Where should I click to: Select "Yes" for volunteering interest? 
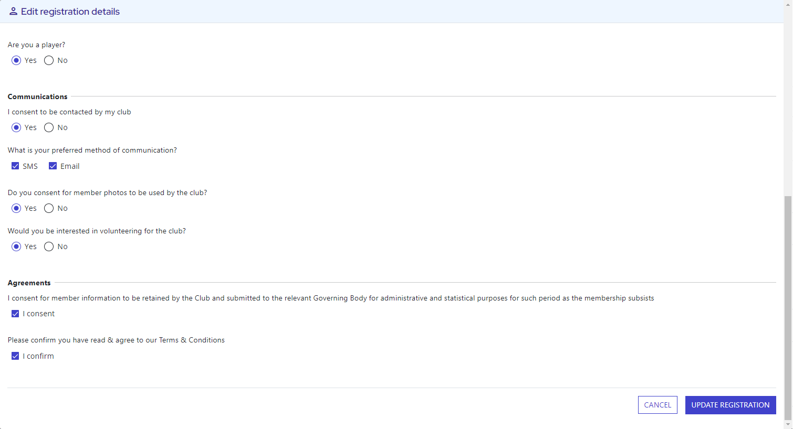[x=16, y=246]
